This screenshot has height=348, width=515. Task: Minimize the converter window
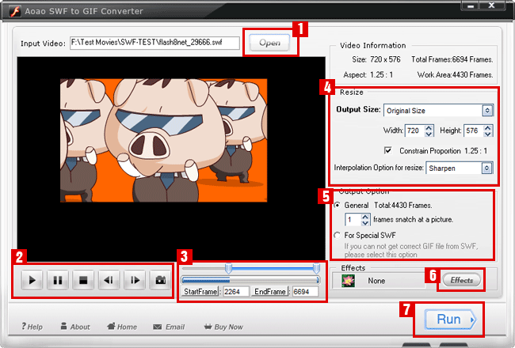(471, 6)
